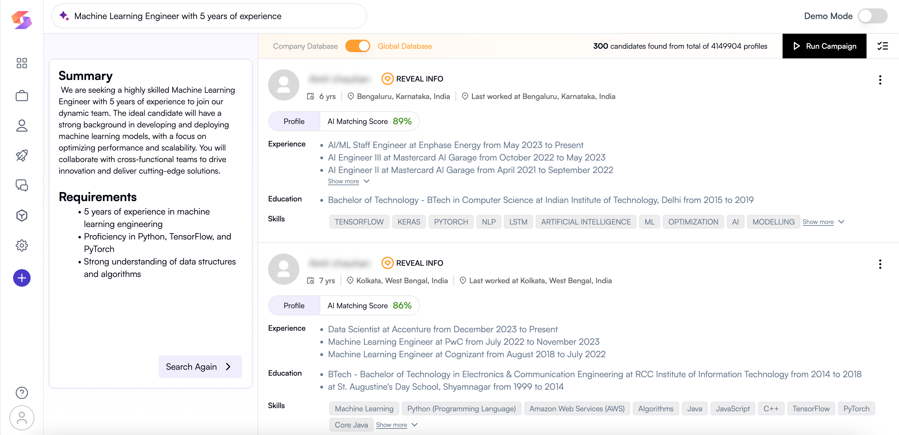Open the dashboard grid icon in sidebar
The height and width of the screenshot is (435, 899).
point(22,63)
